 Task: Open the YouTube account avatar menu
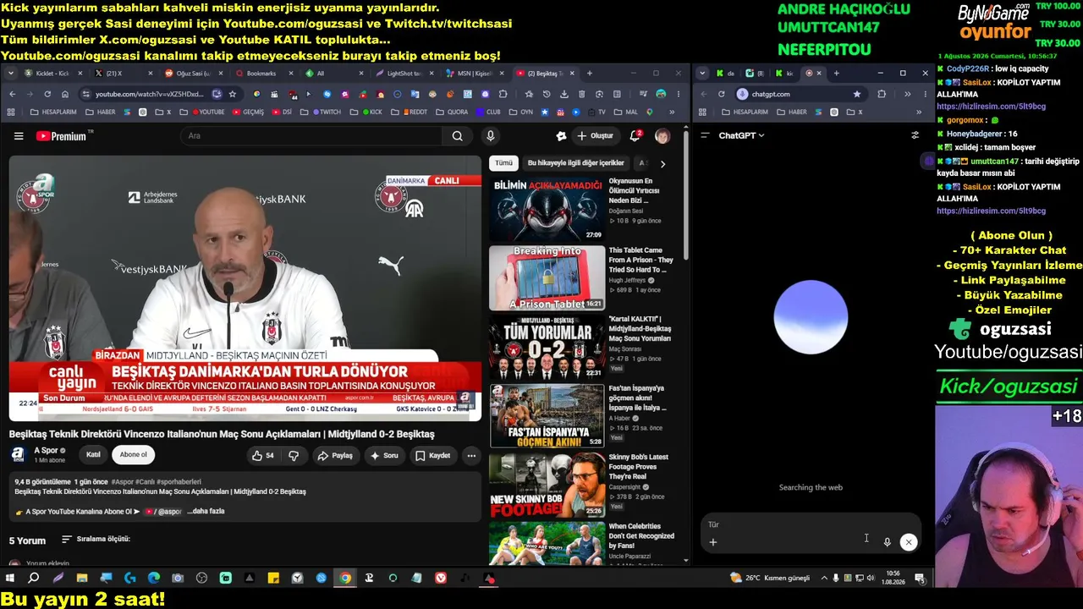[x=662, y=136]
